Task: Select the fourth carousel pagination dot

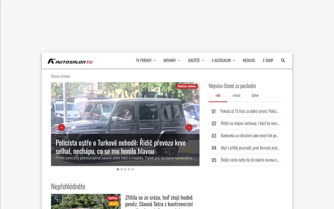Action: 129,169
